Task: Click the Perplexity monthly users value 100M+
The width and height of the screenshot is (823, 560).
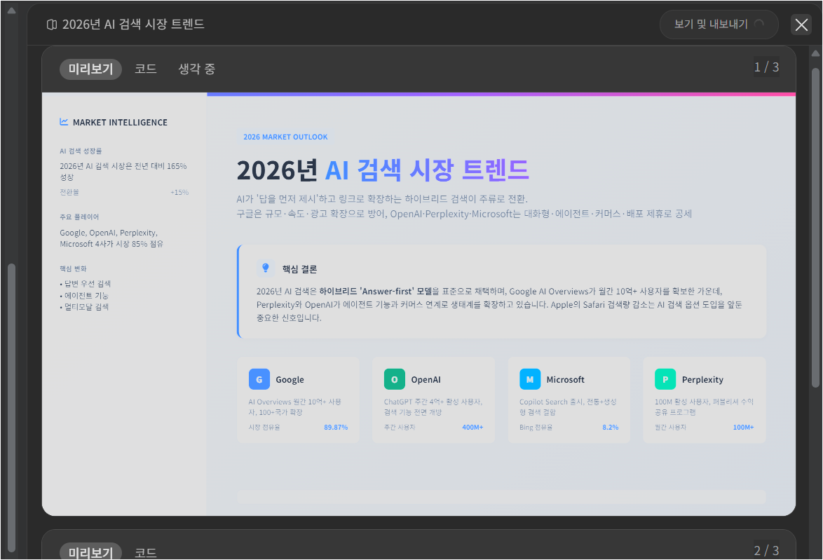Action: click(743, 428)
